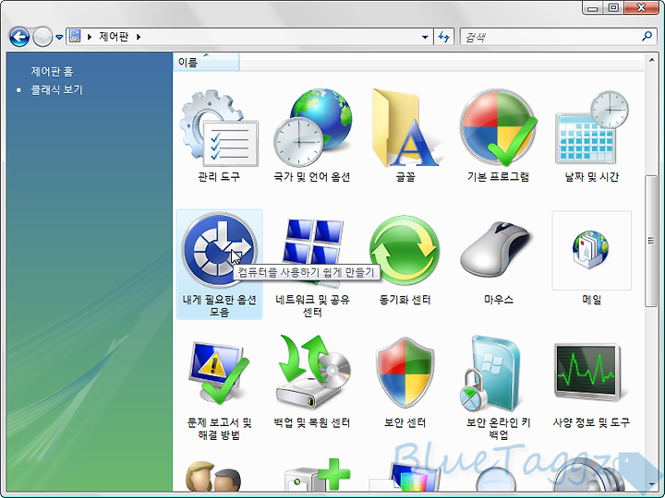Open 백업 및 복원 센터 icon
The height and width of the screenshot is (498, 665).
coord(313,373)
